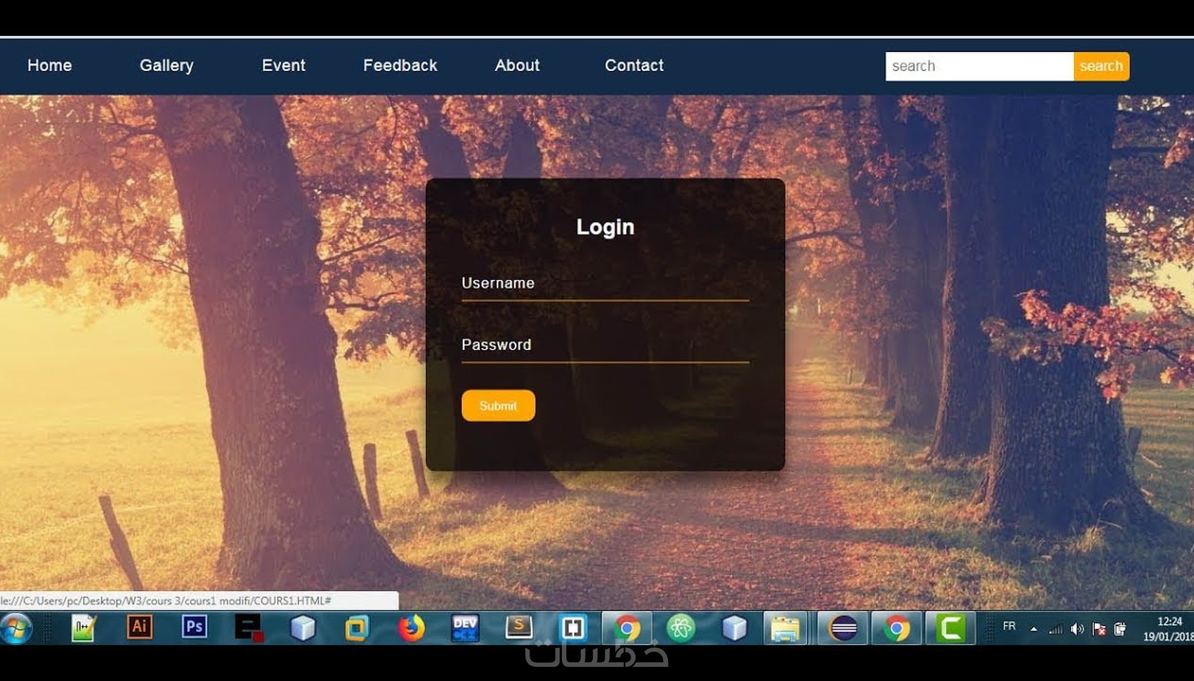1194x681 pixels.
Task: Open the volume speaker tray icon
Action: 1077,629
